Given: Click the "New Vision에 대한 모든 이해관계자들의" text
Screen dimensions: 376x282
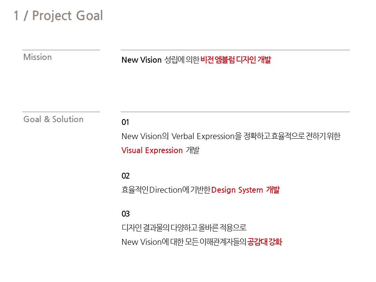Looking at the screenshot, I should tap(184, 242).
